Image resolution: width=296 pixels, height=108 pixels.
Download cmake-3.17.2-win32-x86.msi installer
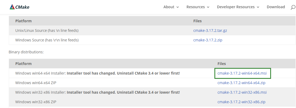(x=242, y=92)
